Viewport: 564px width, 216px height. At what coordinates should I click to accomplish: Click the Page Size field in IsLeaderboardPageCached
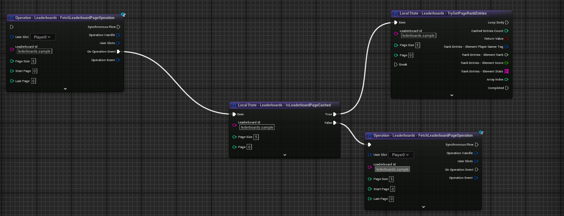pyautogui.click(x=256, y=137)
